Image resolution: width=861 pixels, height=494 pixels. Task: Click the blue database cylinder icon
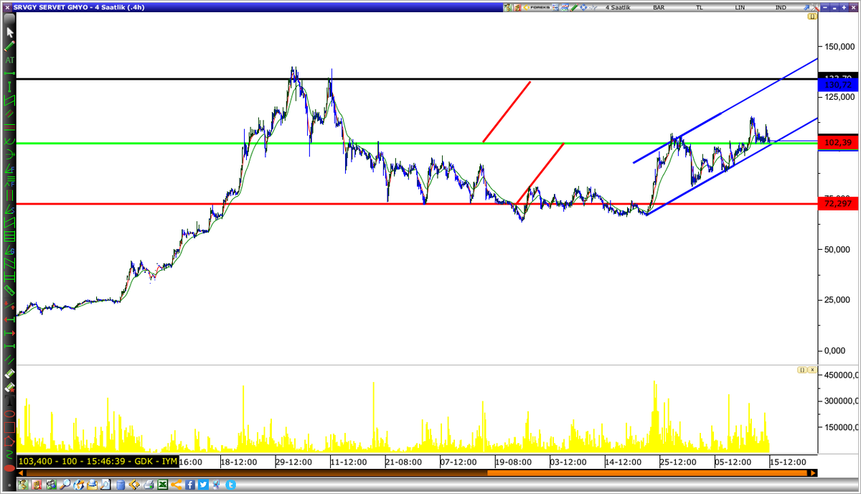121,485
